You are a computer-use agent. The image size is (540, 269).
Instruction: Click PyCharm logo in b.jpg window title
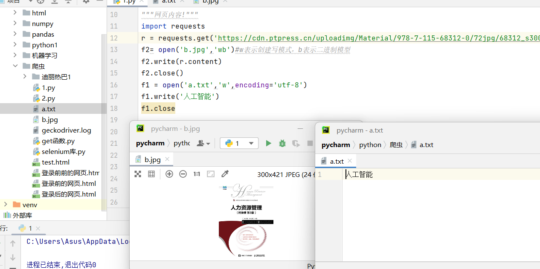140,128
